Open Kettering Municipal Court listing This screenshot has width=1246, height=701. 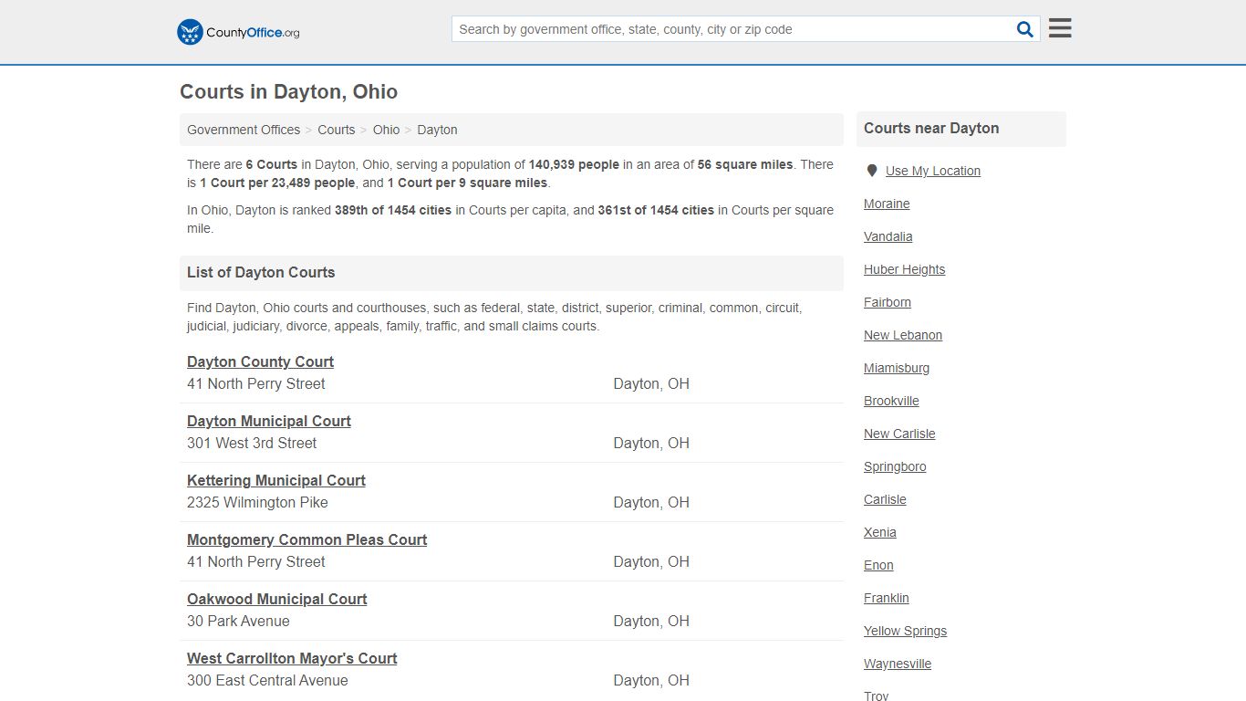(276, 480)
